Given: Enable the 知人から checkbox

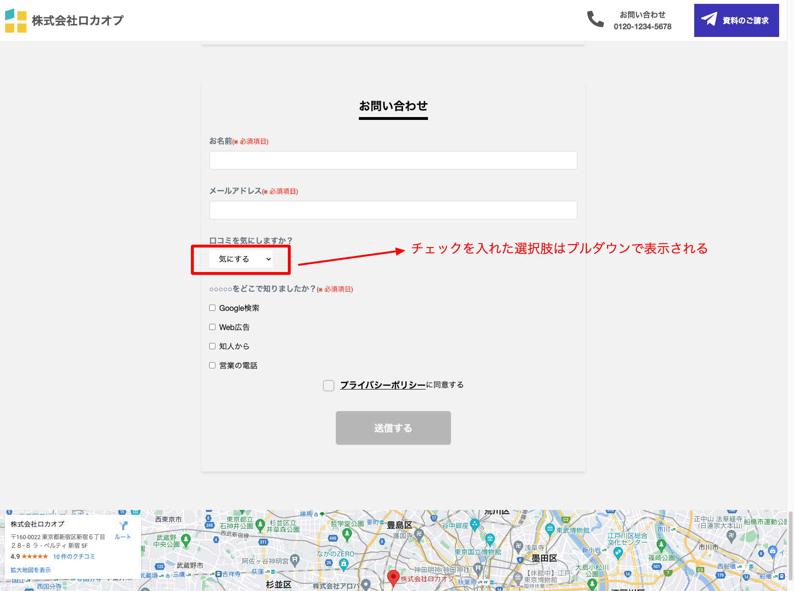Looking at the screenshot, I should 212,346.
